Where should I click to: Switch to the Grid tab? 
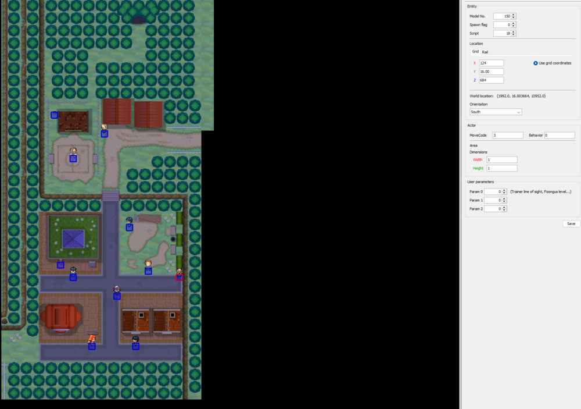coord(475,51)
